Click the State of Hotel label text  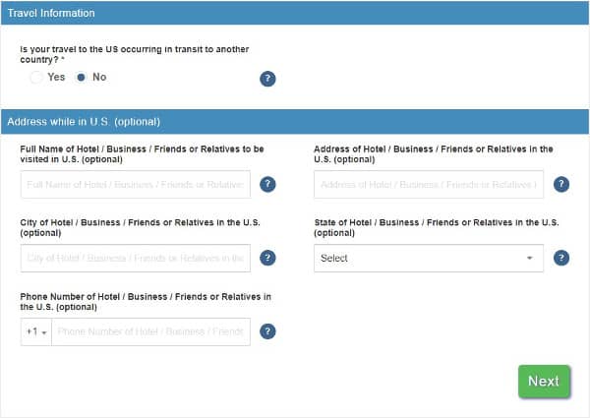[436, 227]
